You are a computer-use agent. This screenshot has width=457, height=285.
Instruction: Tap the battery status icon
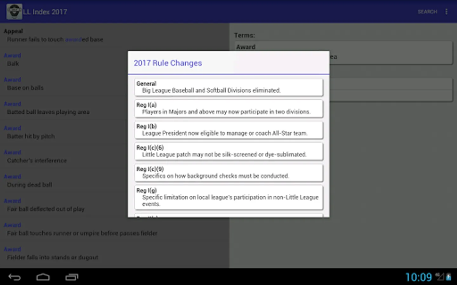click(448, 277)
